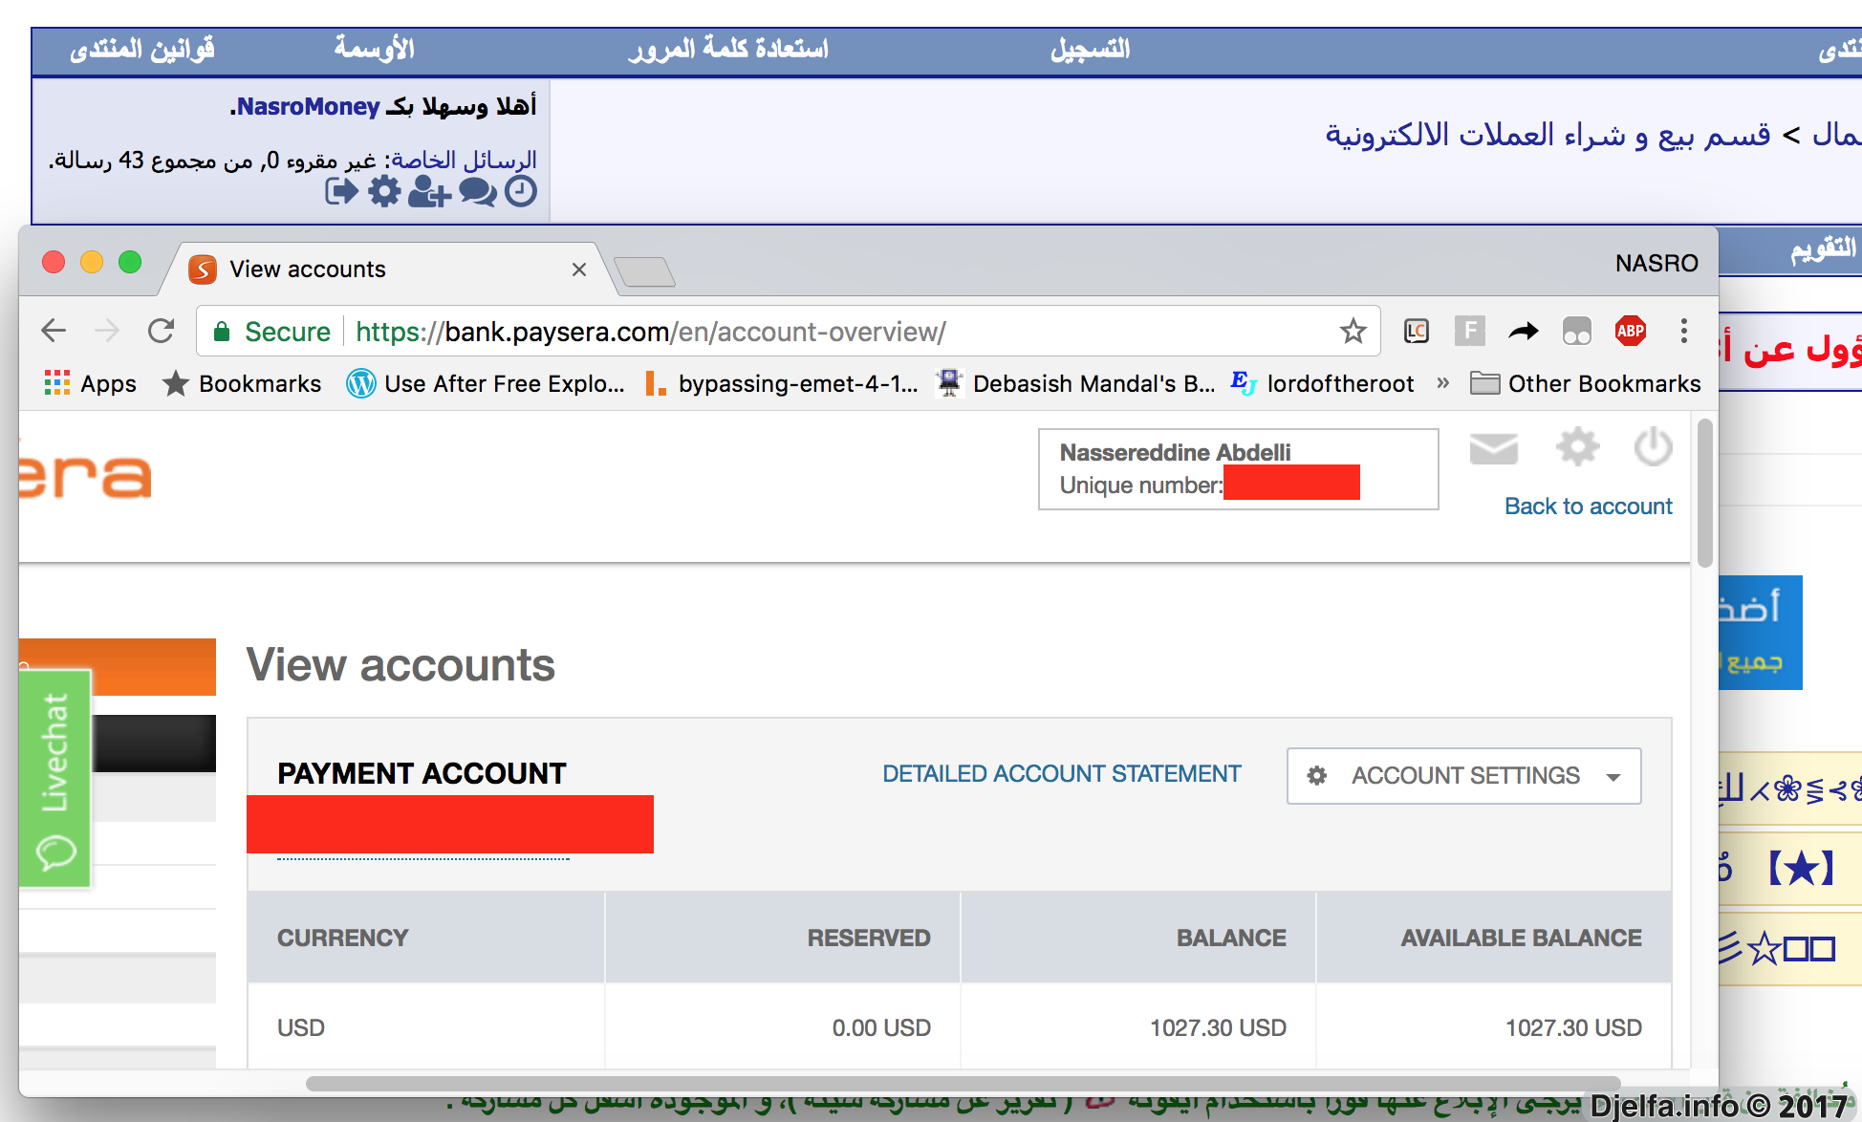The width and height of the screenshot is (1862, 1122).
Task: Click the F extension icon
Action: [x=1470, y=332]
